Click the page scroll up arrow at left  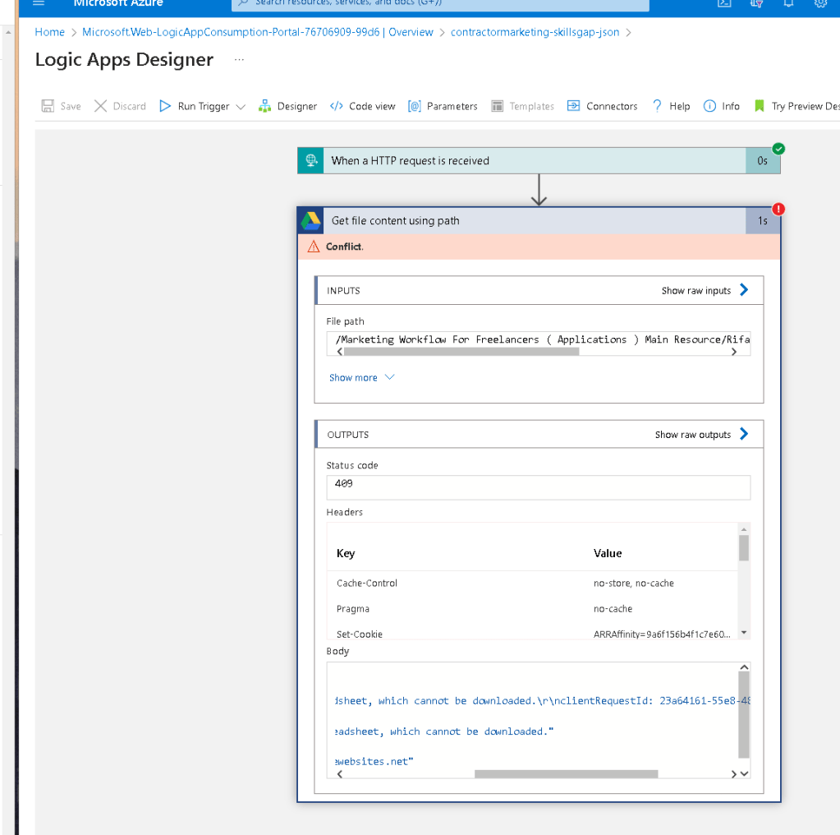[8, 32]
